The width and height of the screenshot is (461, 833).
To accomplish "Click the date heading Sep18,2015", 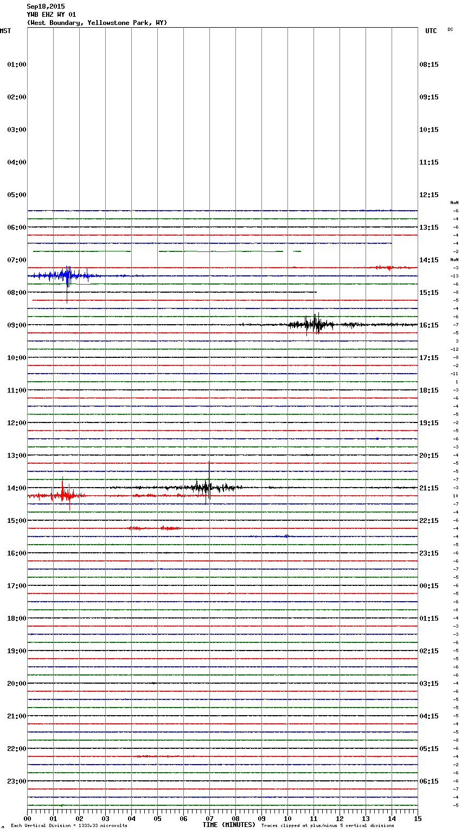I will tap(46, 7).
